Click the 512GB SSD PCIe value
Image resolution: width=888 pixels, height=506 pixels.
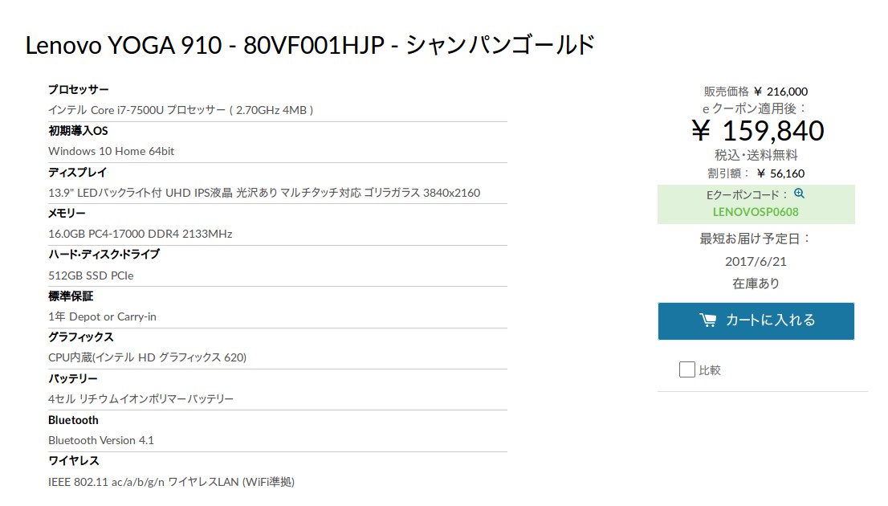[x=91, y=275]
